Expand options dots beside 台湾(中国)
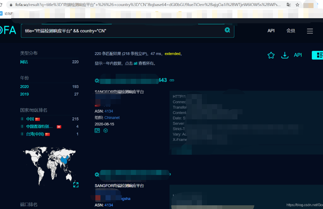The width and height of the screenshot is (323, 209). pos(22,134)
